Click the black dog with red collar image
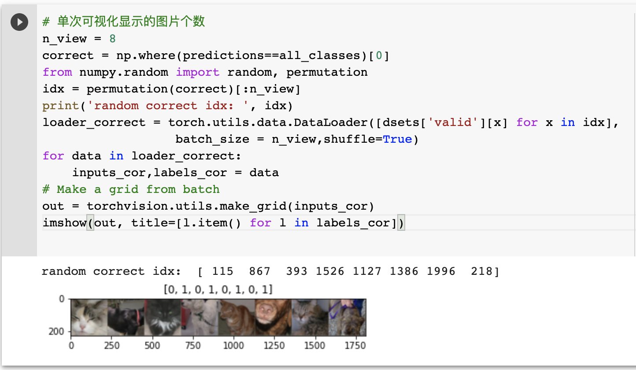This screenshot has height=370, width=636. [126, 317]
